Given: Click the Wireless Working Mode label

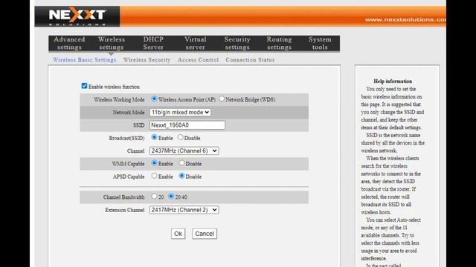Looking at the screenshot, I should point(119,99).
